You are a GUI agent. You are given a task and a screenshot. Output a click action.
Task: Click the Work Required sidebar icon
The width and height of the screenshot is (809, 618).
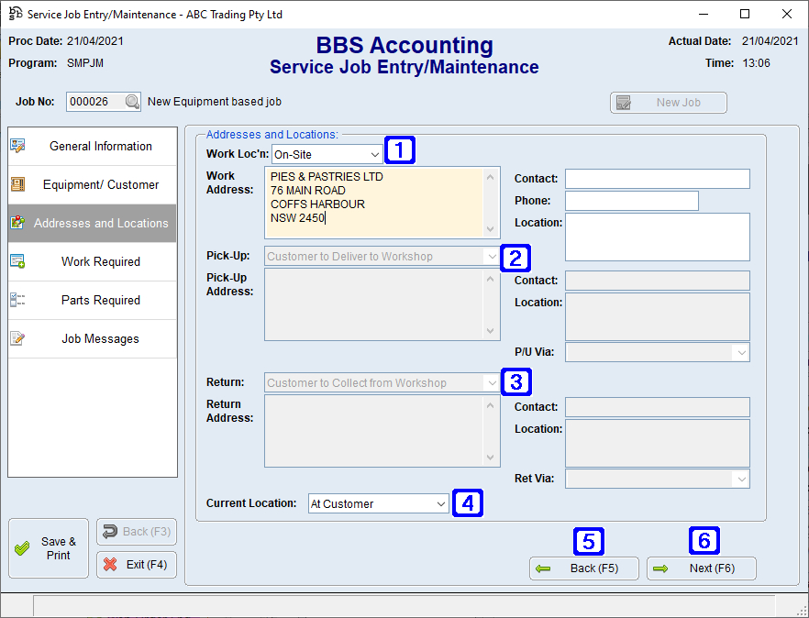point(18,261)
